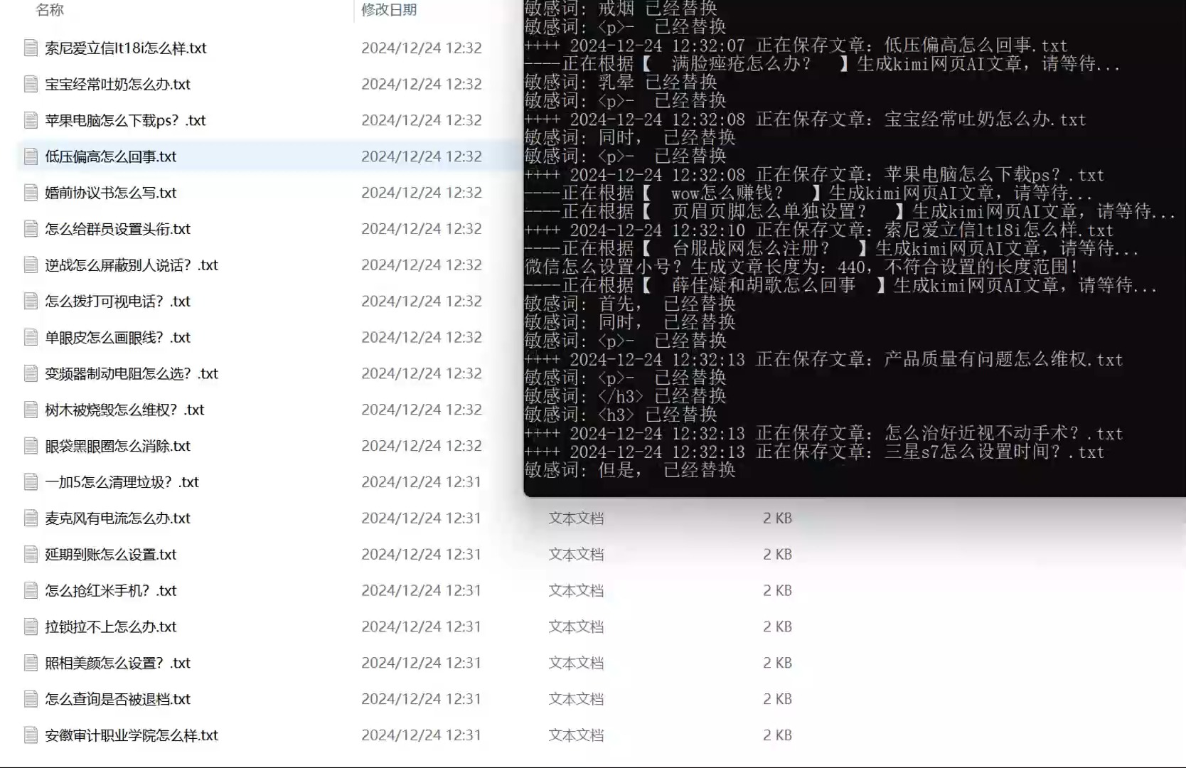Image resolution: width=1186 pixels, height=768 pixels.
Task: Click the console line generating 薛佳凝和胡歌怎么回事
Action: tap(841, 286)
